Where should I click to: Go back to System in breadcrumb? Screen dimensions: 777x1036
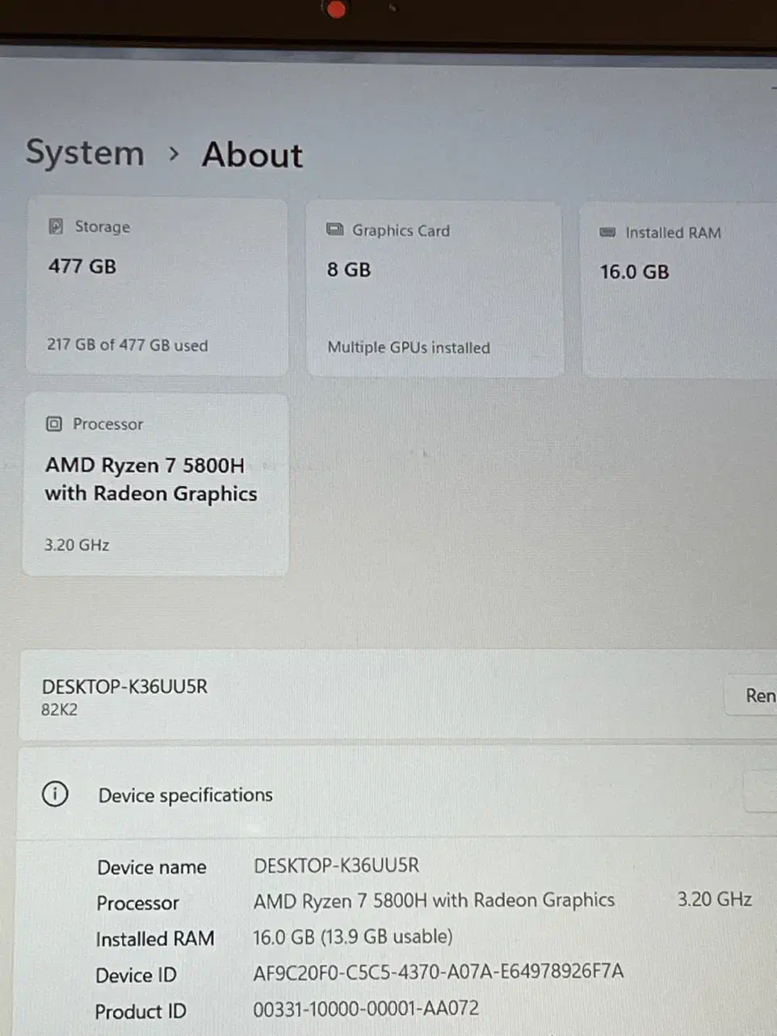coord(85,153)
